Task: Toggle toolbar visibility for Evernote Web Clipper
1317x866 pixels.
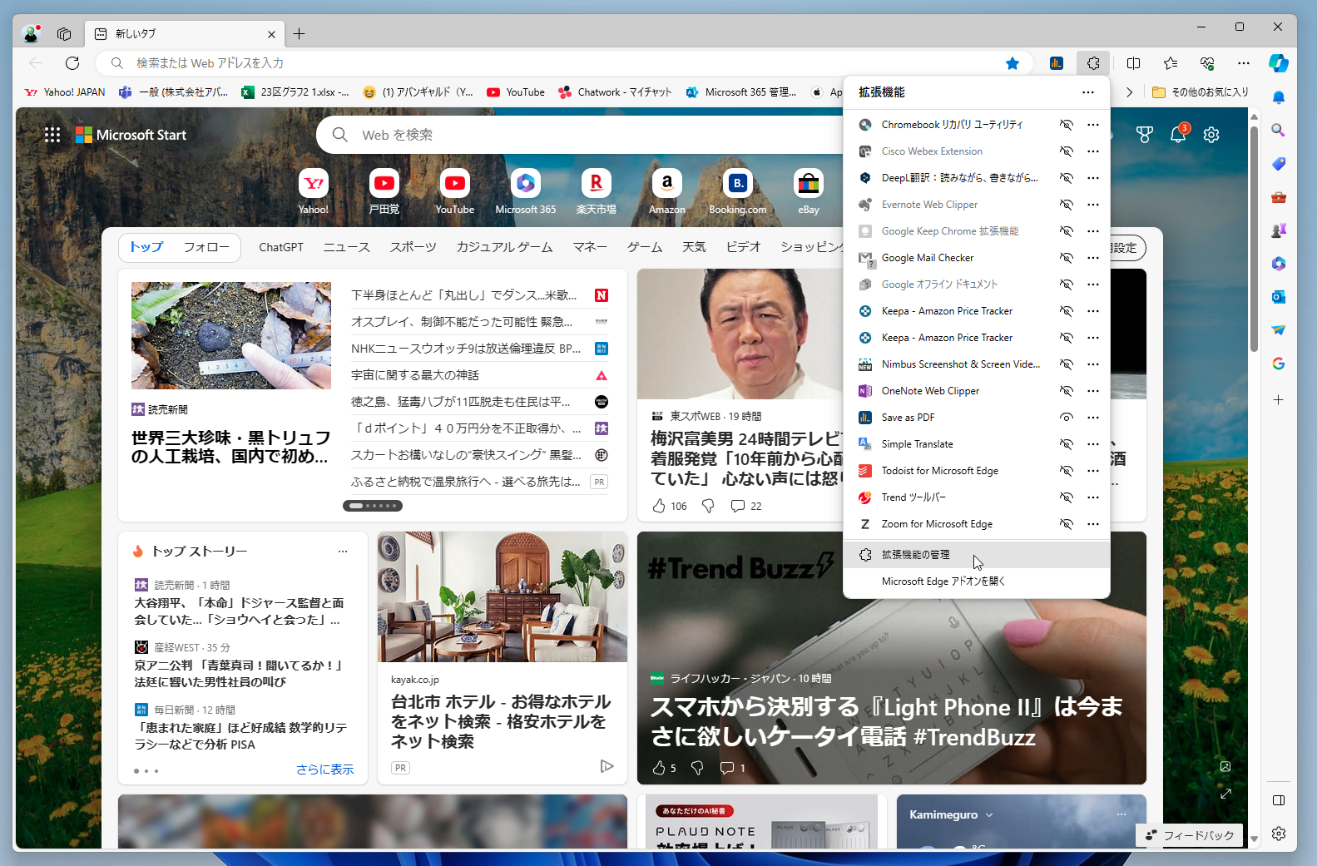Action: point(1066,205)
